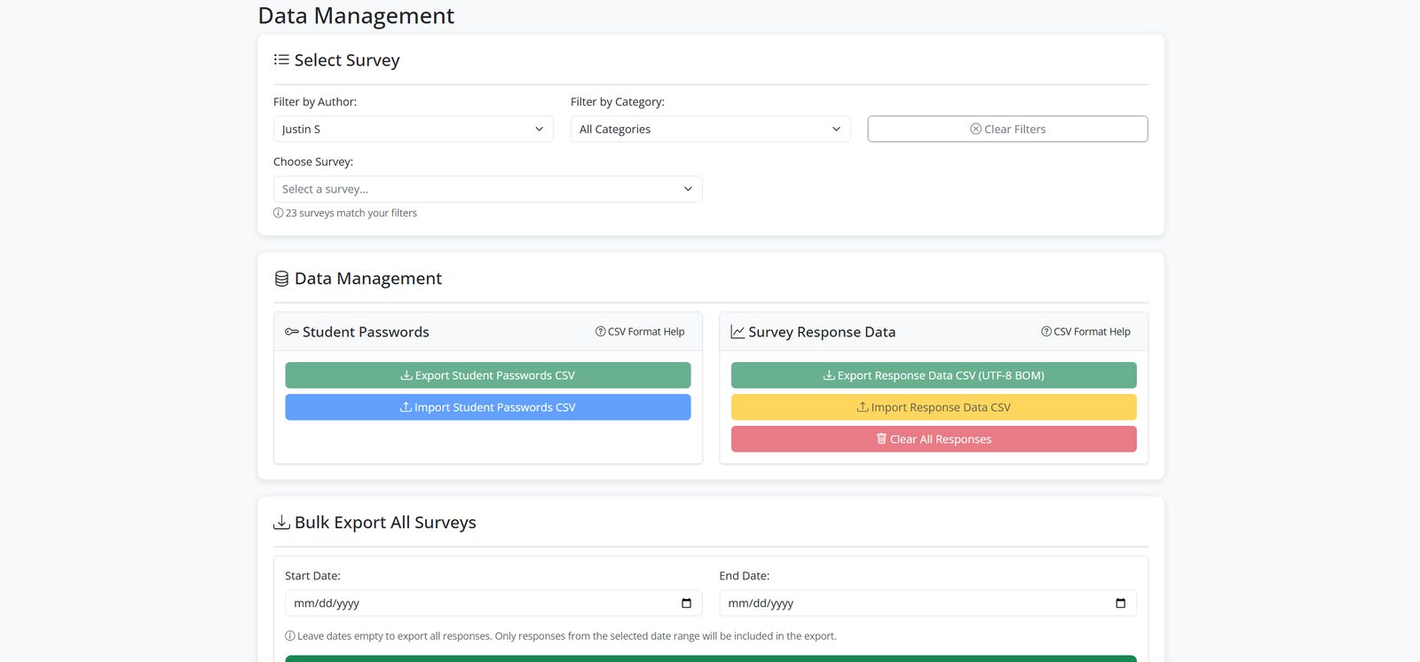This screenshot has height=662, width=1420.
Task: Click the Export Student Passwords CSV button
Action: pos(487,375)
